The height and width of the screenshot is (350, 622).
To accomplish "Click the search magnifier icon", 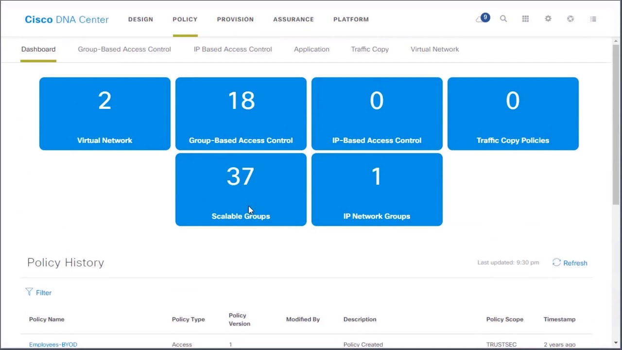I will click(x=503, y=19).
